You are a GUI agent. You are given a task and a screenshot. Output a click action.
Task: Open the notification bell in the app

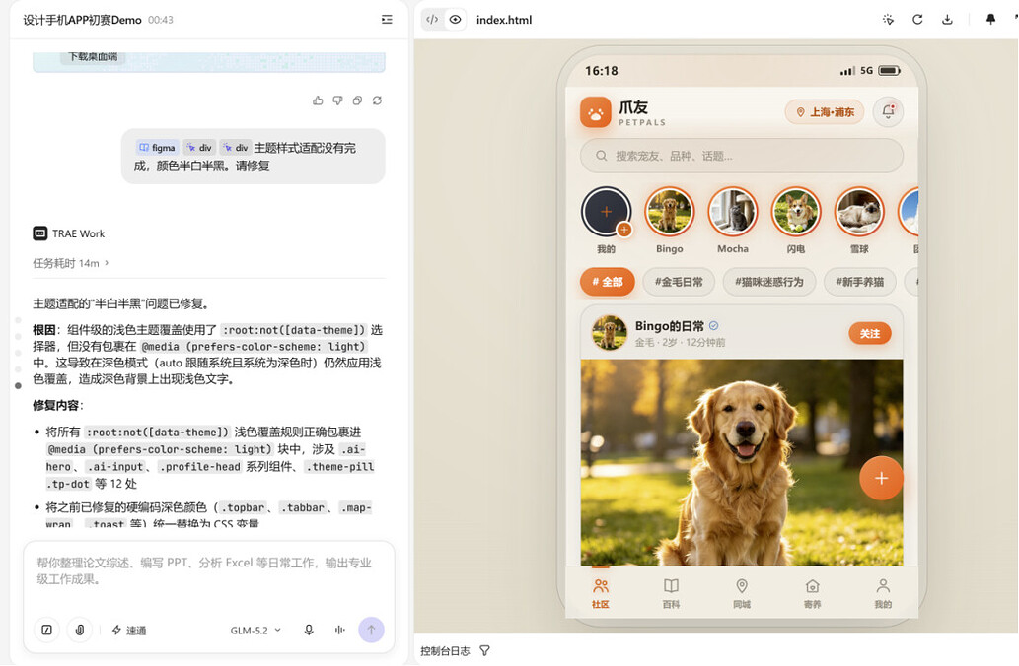pyautogui.click(x=888, y=111)
